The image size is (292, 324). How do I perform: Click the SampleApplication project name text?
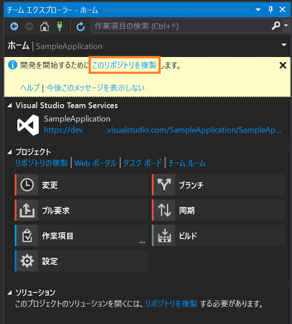coord(77,119)
